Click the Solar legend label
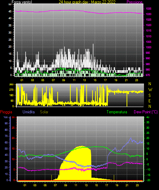Screen dimensions: 159x190 coord(44,112)
